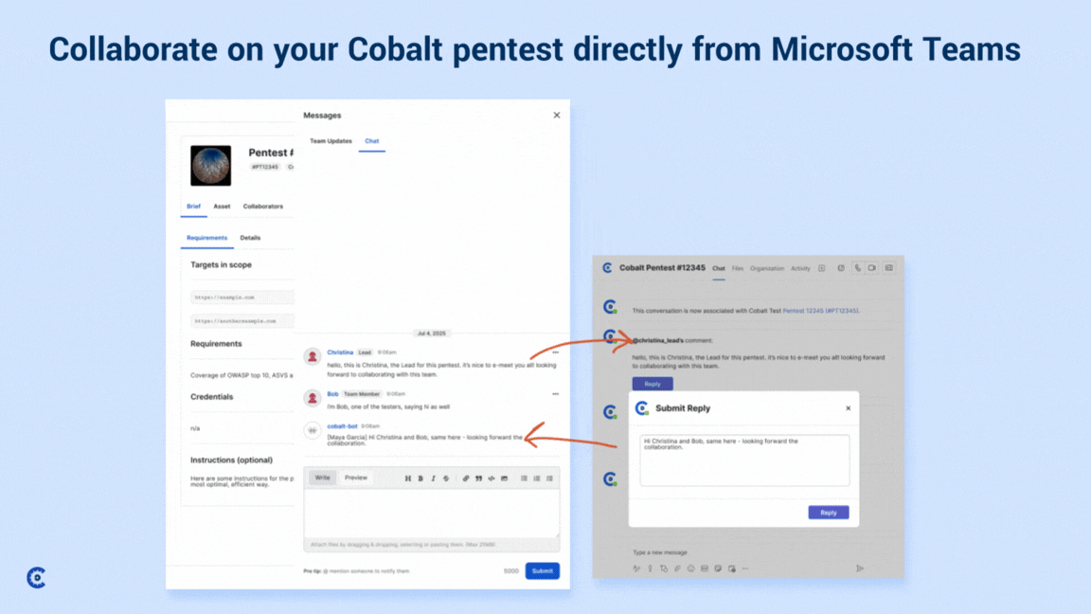
Task: Insert bulleted list in editor
Action: point(524,479)
